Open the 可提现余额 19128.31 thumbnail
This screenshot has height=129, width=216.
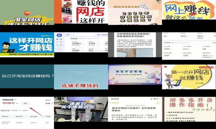(x=27, y=113)
